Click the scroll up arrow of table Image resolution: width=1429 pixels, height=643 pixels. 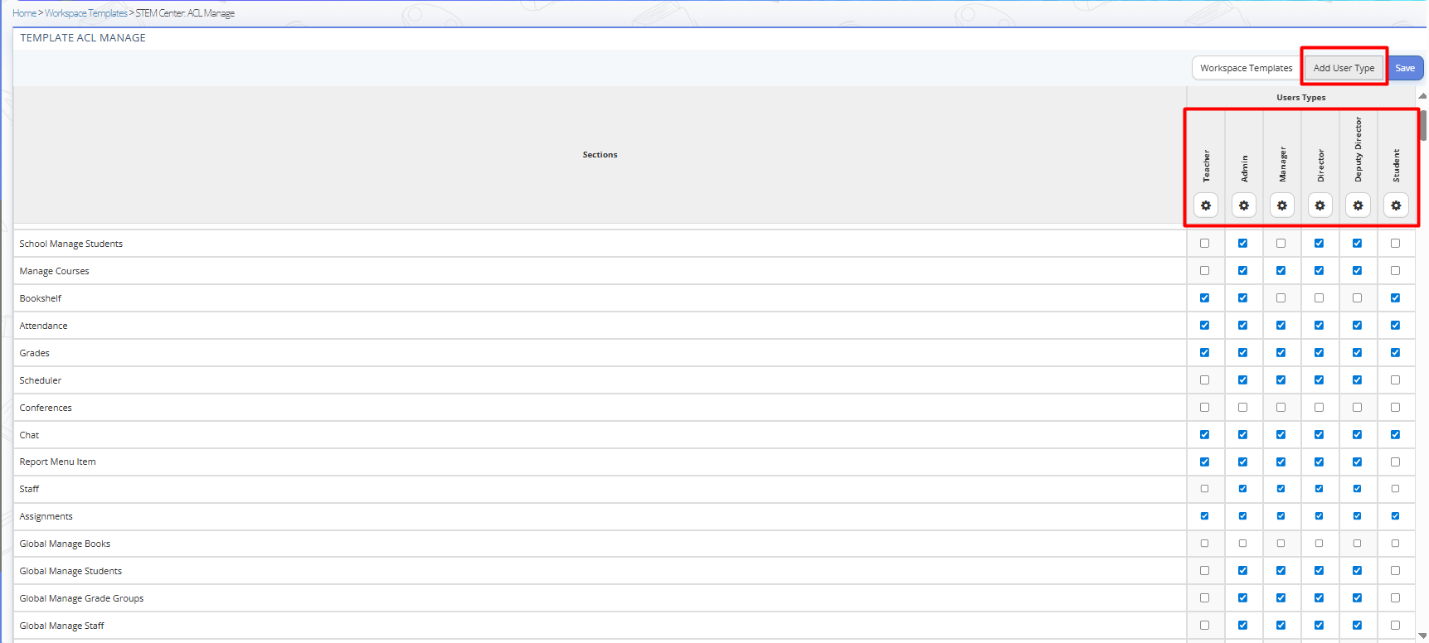(1422, 97)
